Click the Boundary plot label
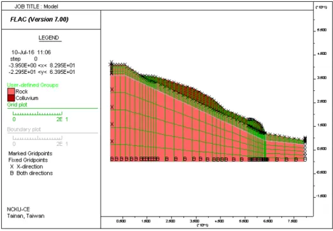This screenshot has height=231, width=333. [x=24, y=129]
